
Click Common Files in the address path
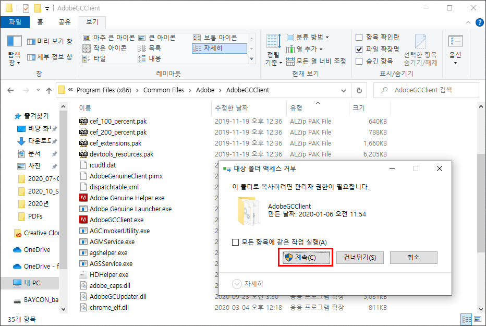164,90
